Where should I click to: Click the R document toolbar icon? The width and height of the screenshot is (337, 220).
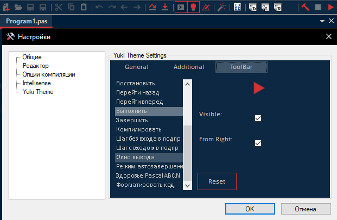(x=278, y=7)
